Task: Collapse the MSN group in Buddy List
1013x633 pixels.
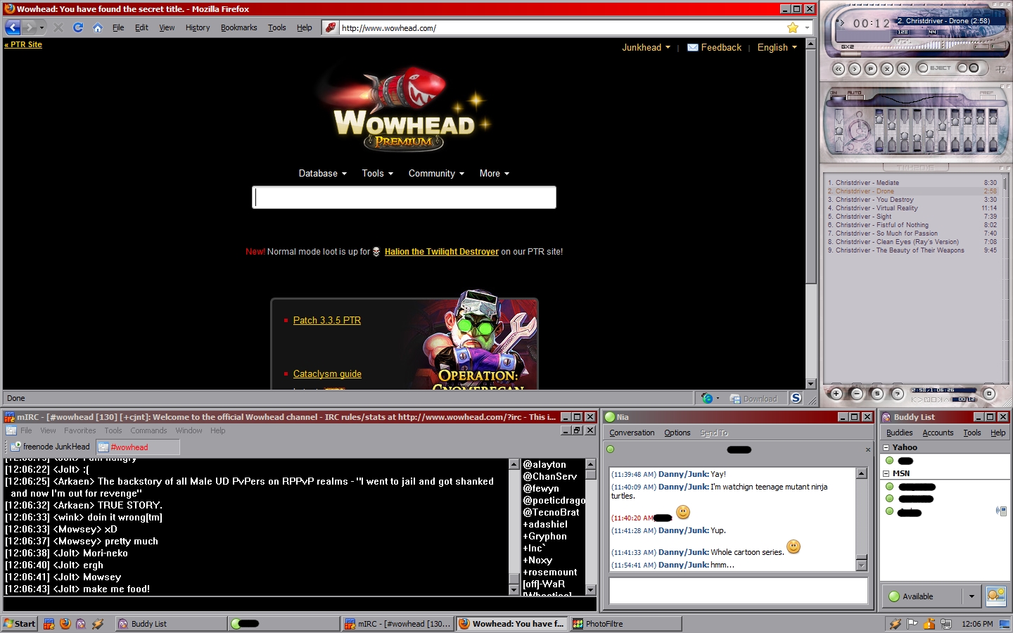Action: (x=886, y=473)
